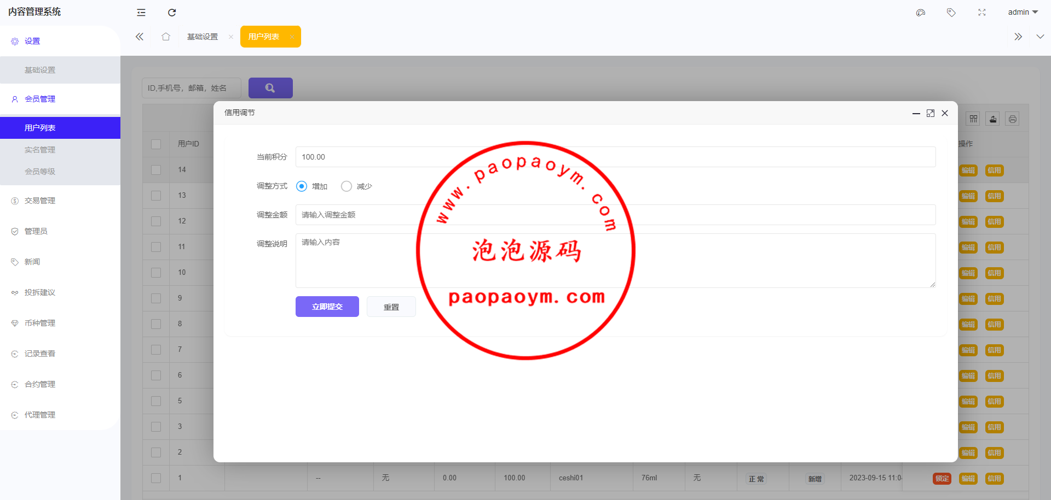Toggle the sidebar collapse icon
The height and width of the screenshot is (500, 1051).
coord(141,13)
